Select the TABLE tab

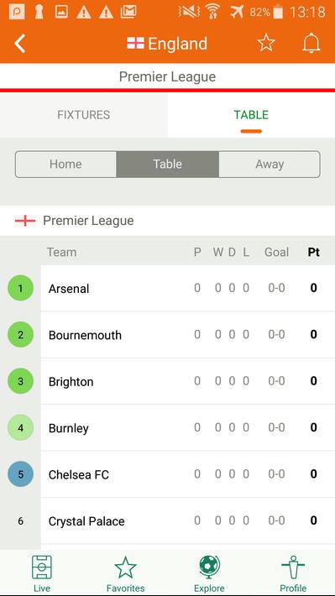pos(251,115)
